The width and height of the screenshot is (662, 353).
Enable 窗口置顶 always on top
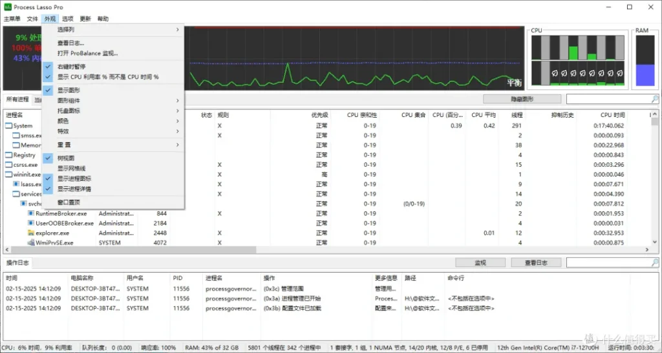click(x=112, y=202)
